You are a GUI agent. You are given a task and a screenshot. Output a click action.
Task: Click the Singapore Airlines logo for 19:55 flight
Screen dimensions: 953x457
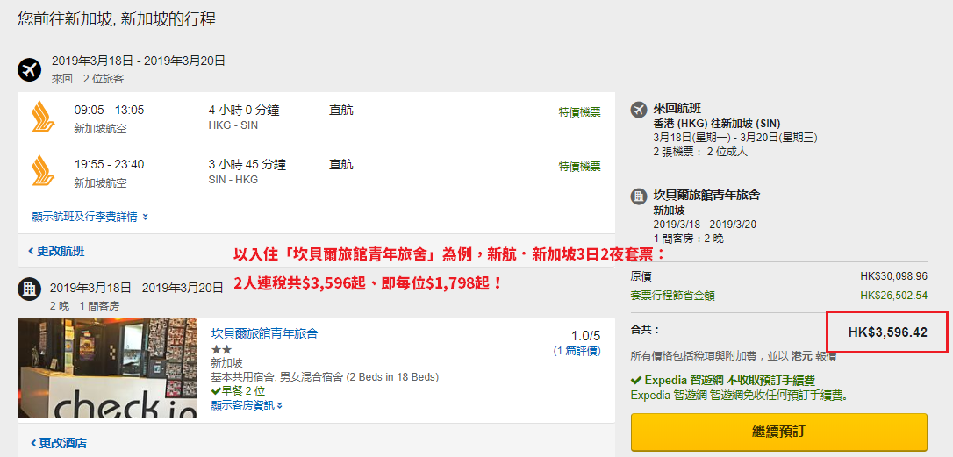43,171
